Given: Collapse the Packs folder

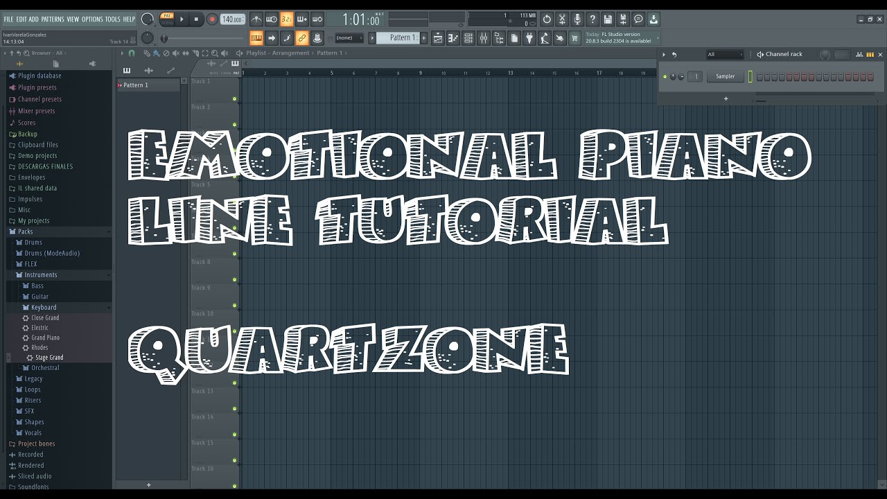Looking at the screenshot, I should tap(25, 231).
